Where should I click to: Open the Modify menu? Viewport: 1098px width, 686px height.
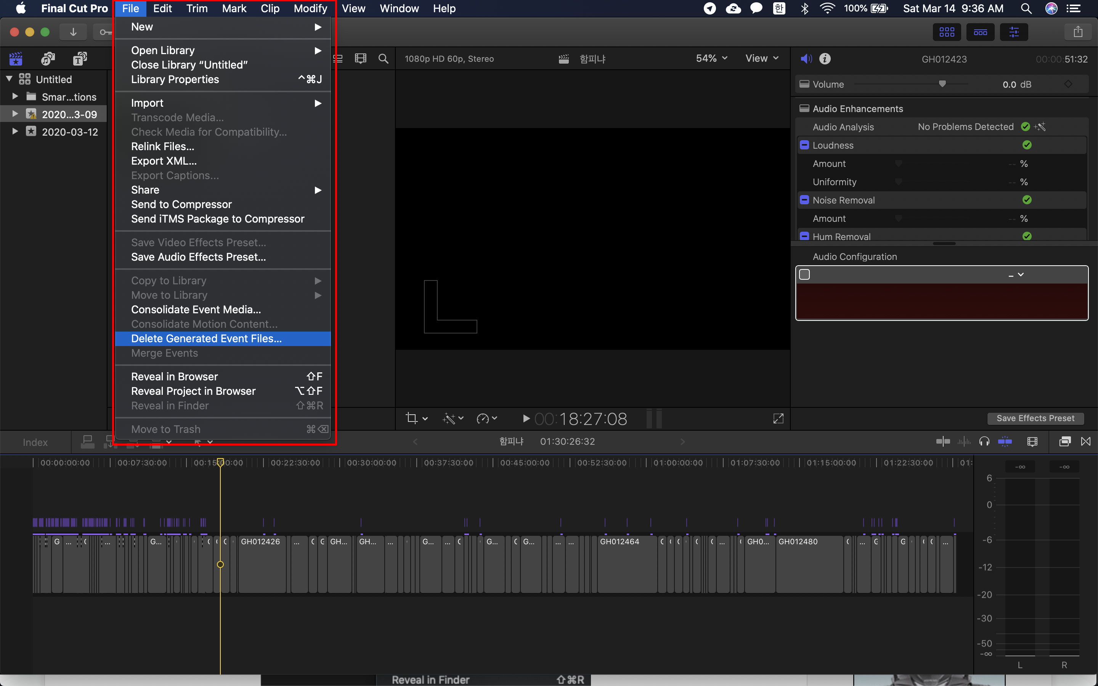pyautogui.click(x=310, y=9)
